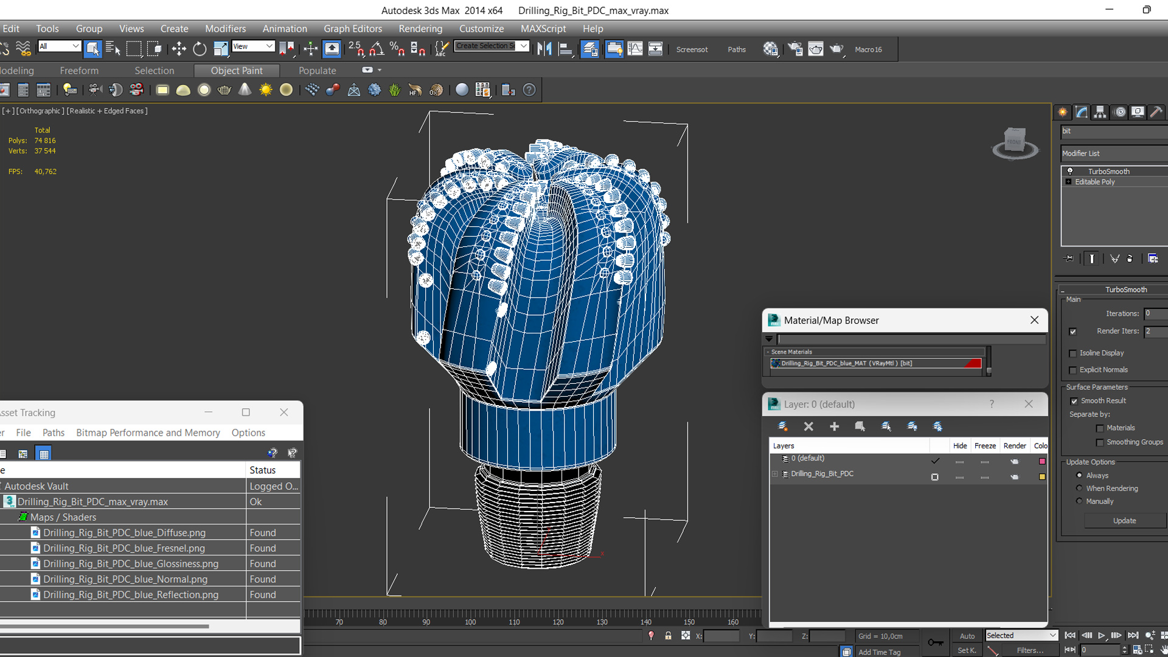The image size is (1168, 657).
Task: Toggle Spinner Snap
Action: point(418,49)
